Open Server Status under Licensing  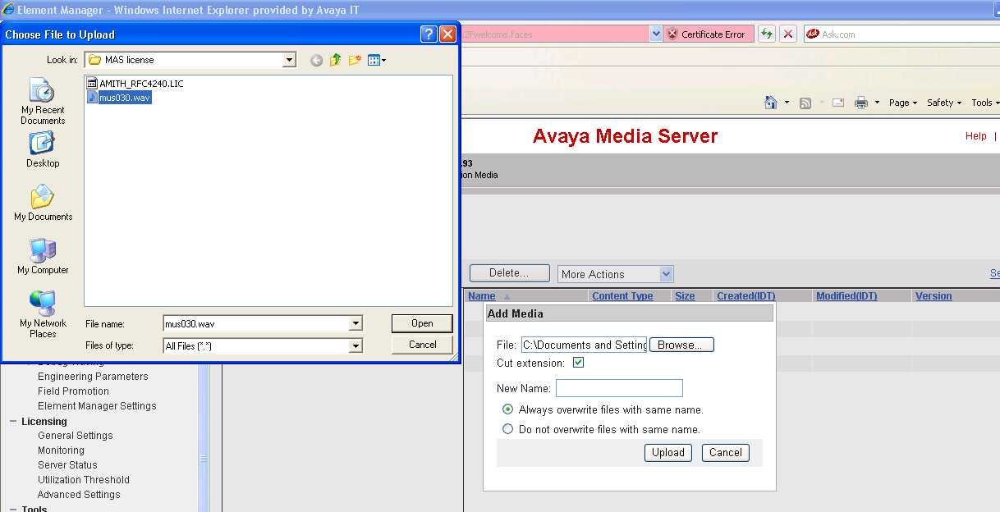pos(67,465)
